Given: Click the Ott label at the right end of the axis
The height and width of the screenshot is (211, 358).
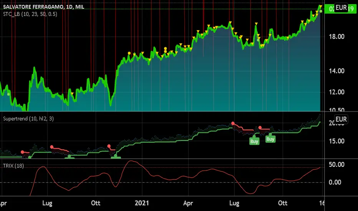Looking at the screenshot, I should point(283,203).
